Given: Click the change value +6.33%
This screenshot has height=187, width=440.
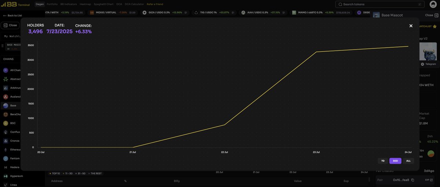Looking at the screenshot, I should click(83, 32).
